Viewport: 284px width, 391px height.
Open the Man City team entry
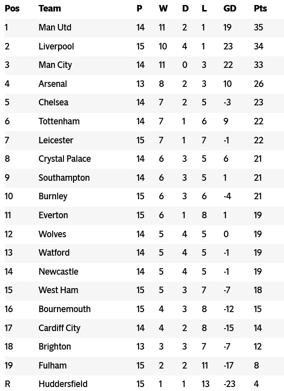55,65
